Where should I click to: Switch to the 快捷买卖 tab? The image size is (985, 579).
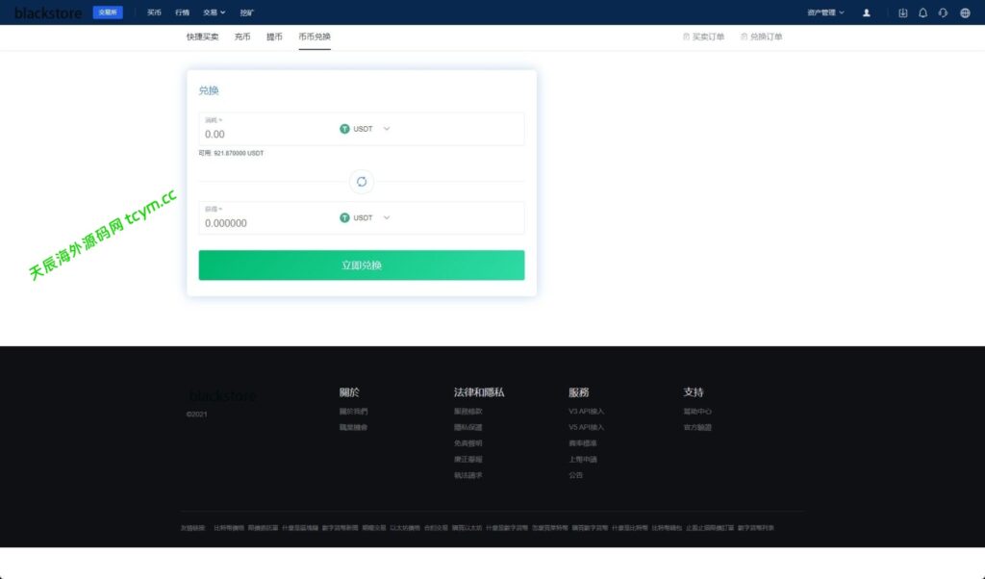202,37
